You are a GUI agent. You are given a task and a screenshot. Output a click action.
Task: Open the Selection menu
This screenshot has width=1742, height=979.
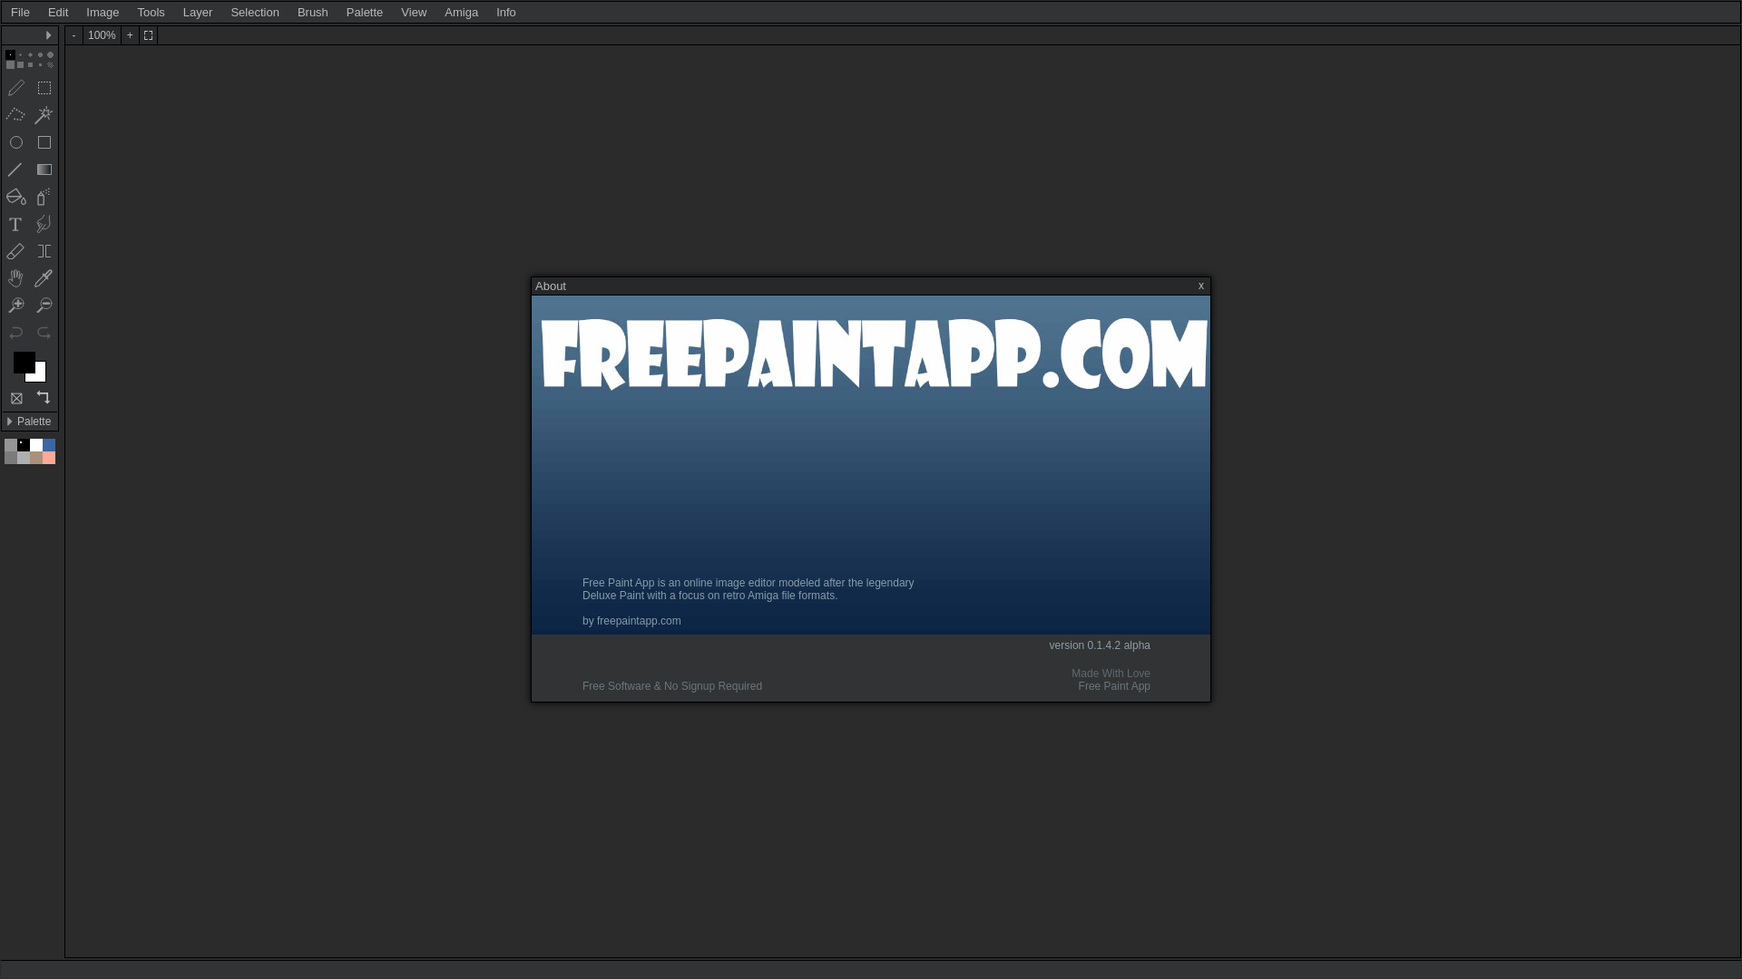click(x=255, y=13)
